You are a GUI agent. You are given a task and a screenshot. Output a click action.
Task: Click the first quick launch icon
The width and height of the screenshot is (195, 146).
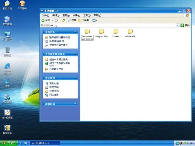pos(21,143)
